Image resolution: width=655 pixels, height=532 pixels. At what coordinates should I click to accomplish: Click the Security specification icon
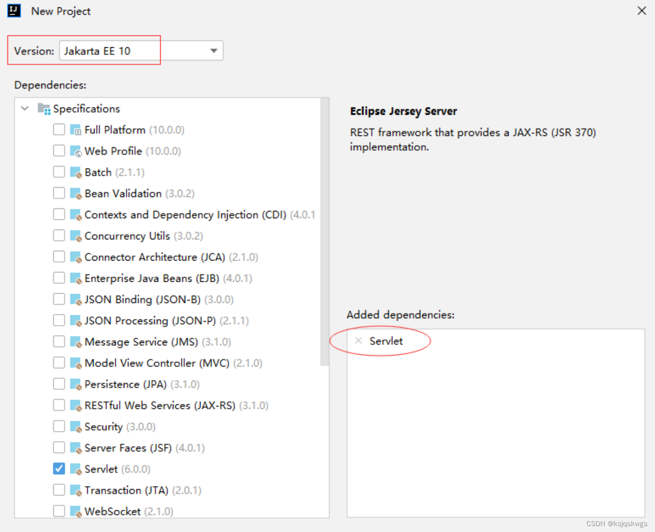[x=75, y=427]
